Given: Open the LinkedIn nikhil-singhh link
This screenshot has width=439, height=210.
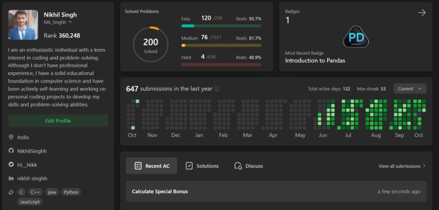Looking at the screenshot, I should point(32,178).
